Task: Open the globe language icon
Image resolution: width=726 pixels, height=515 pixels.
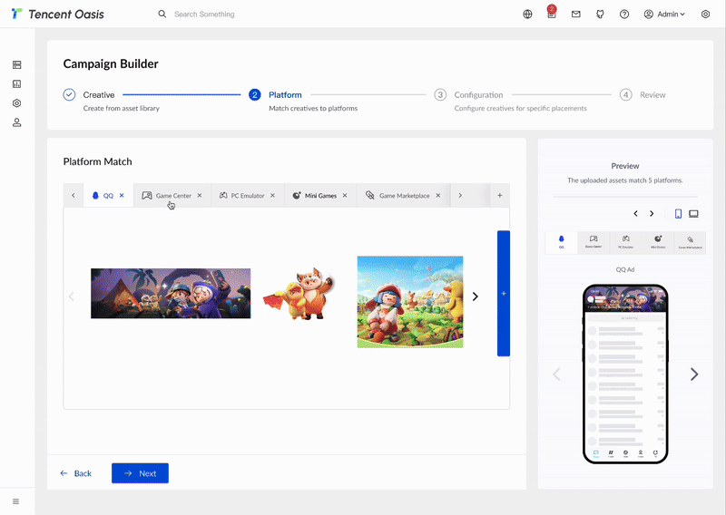Action: pyautogui.click(x=527, y=14)
